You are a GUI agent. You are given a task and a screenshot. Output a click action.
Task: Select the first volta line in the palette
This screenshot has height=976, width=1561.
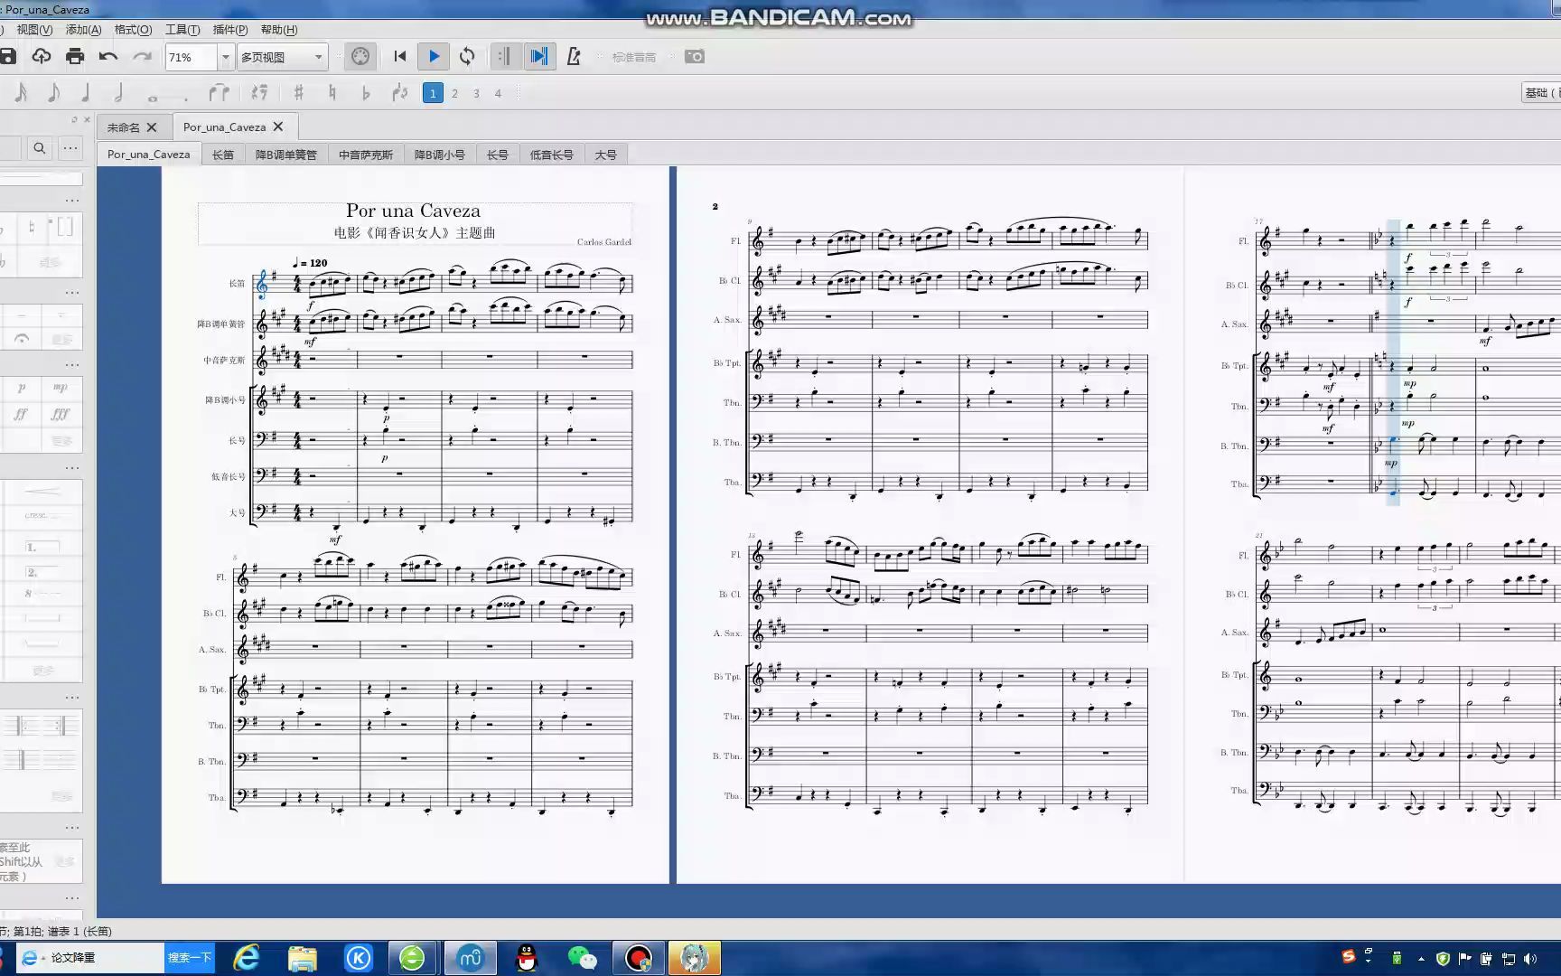click(x=42, y=547)
